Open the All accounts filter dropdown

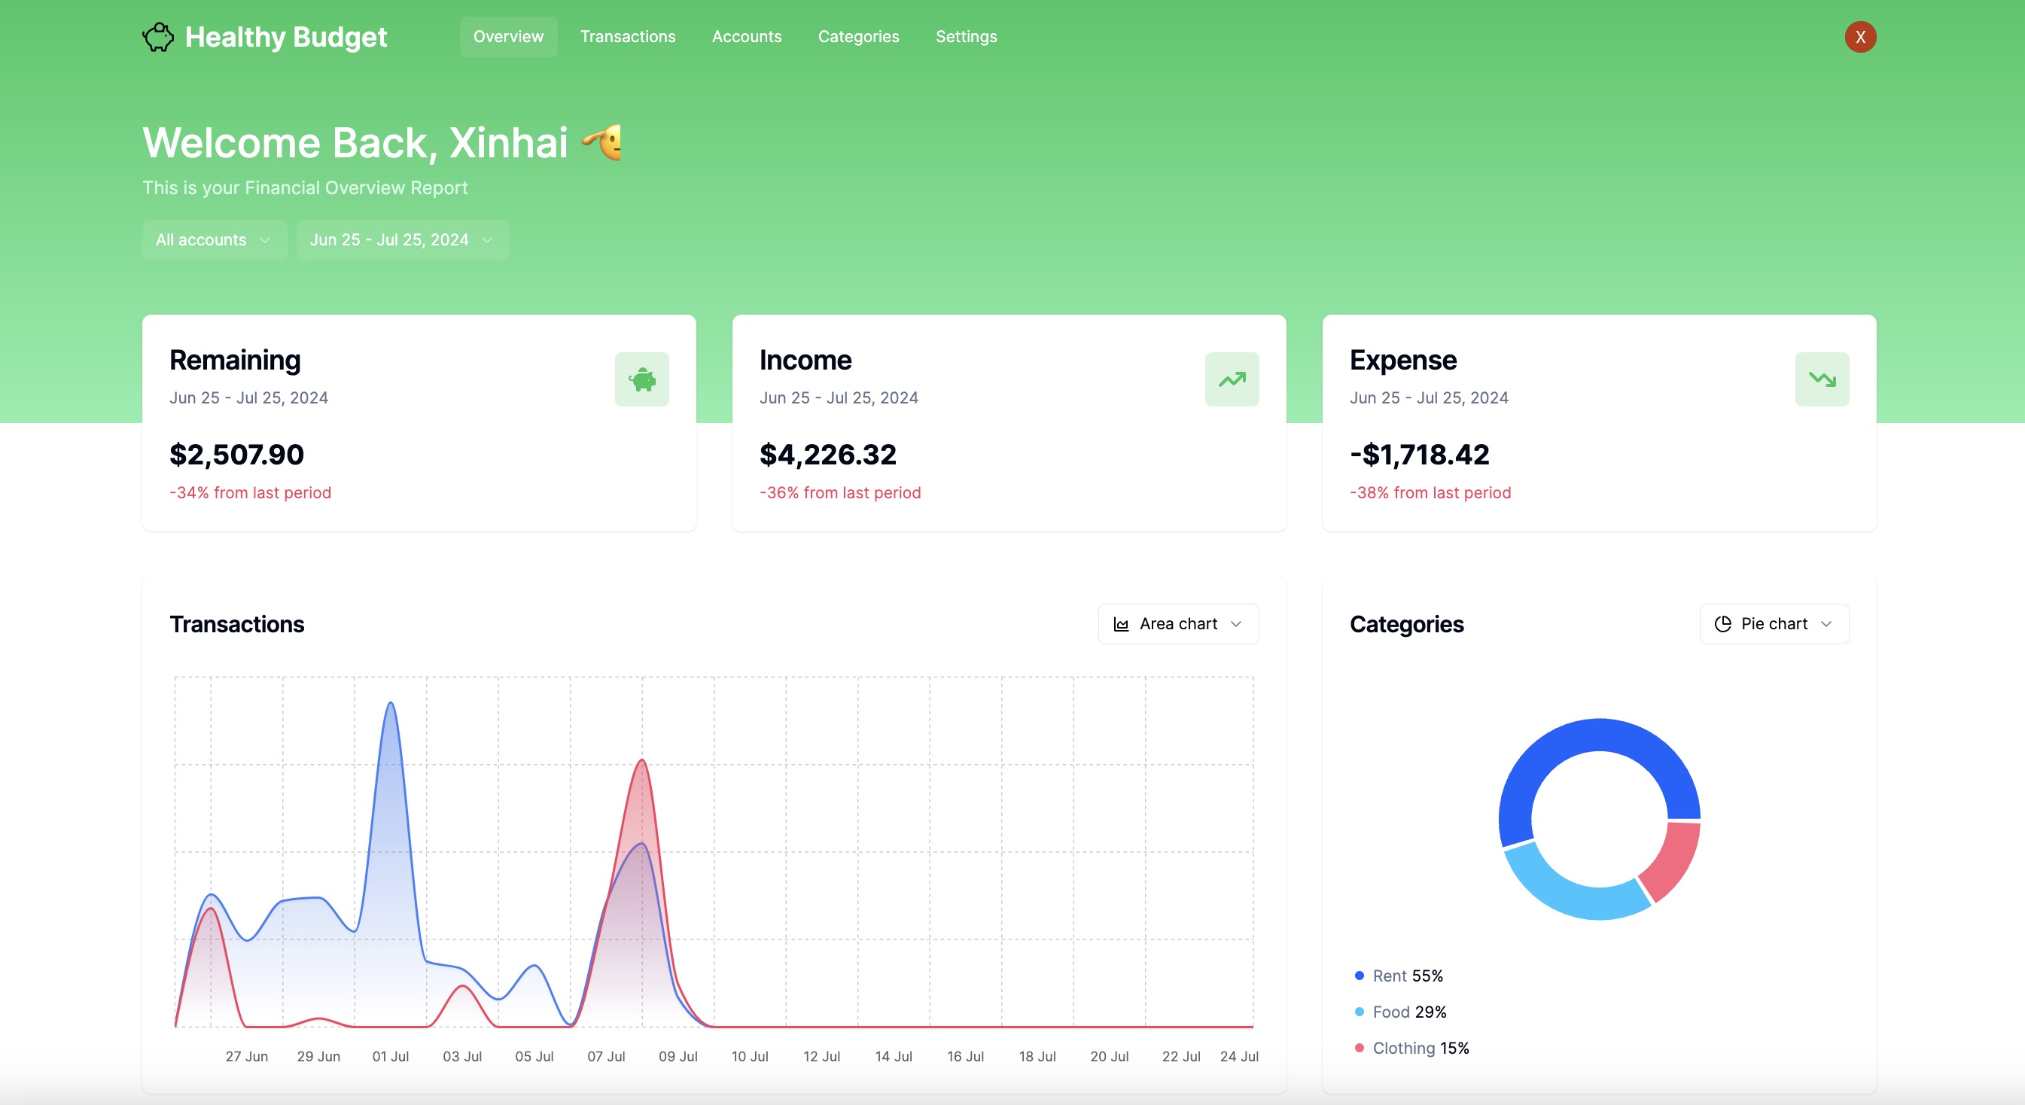coord(214,239)
